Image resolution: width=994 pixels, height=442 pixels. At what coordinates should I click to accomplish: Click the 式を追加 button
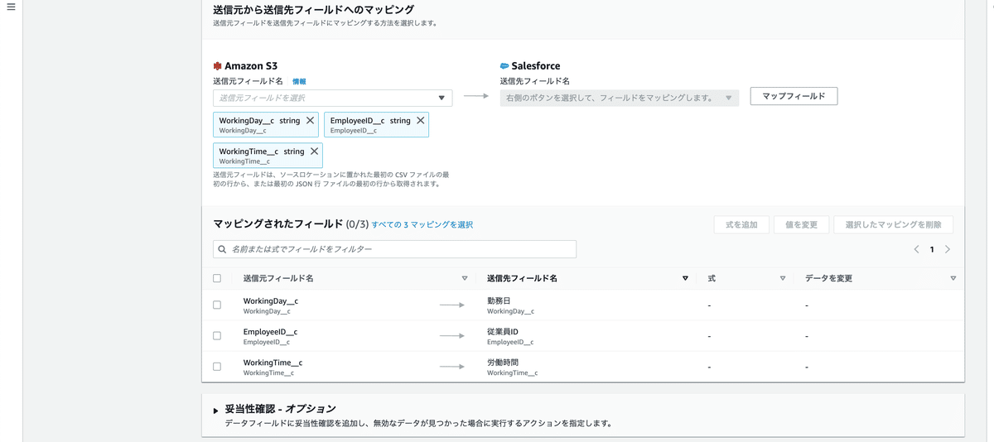pyautogui.click(x=741, y=224)
